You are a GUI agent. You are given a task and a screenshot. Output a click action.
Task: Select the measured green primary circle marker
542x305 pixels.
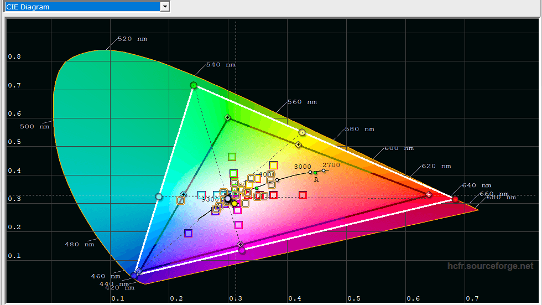(194, 85)
